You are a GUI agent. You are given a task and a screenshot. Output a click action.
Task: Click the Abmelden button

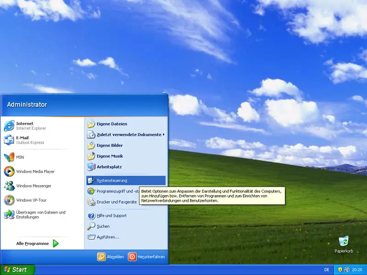click(111, 257)
